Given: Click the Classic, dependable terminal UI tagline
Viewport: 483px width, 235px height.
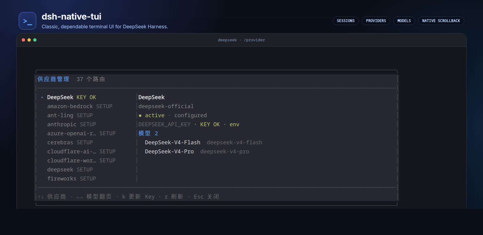Looking at the screenshot, I should (x=105, y=27).
